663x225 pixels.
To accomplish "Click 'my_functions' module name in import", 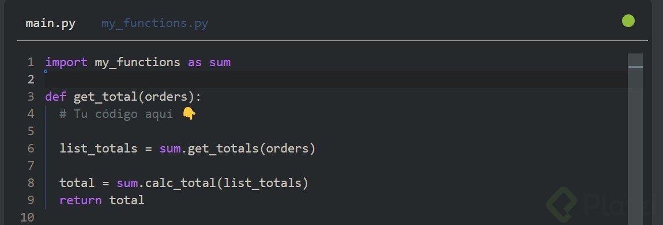I will [137, 63].
